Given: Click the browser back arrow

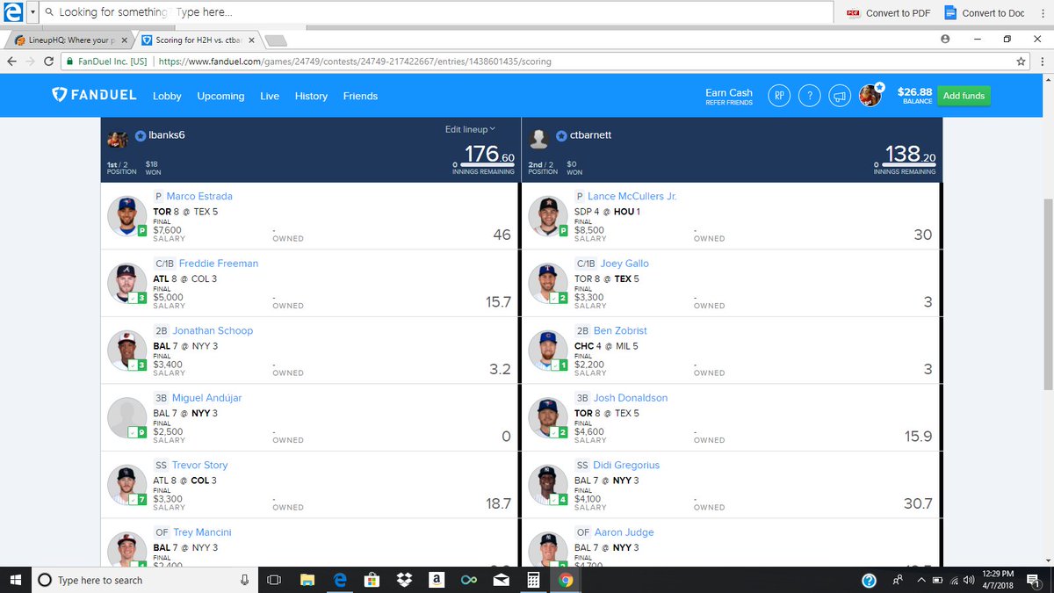Looking at the screenshot, I should [11, 61].
